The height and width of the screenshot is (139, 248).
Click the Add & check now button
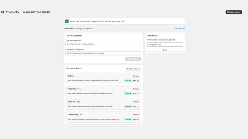(133, 59)
